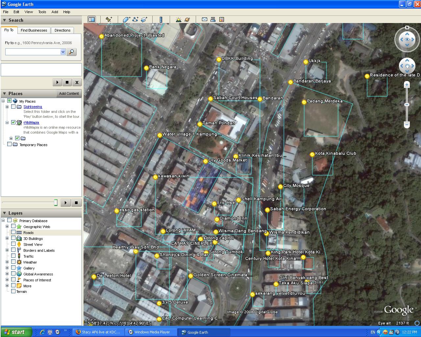Click the Padang Merdeka placemark pin
This screenshot has height=337, width=421.
[x=304, y=102]
